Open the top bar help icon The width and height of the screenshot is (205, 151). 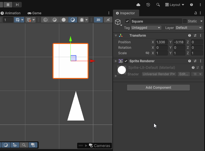click(191, 5)
